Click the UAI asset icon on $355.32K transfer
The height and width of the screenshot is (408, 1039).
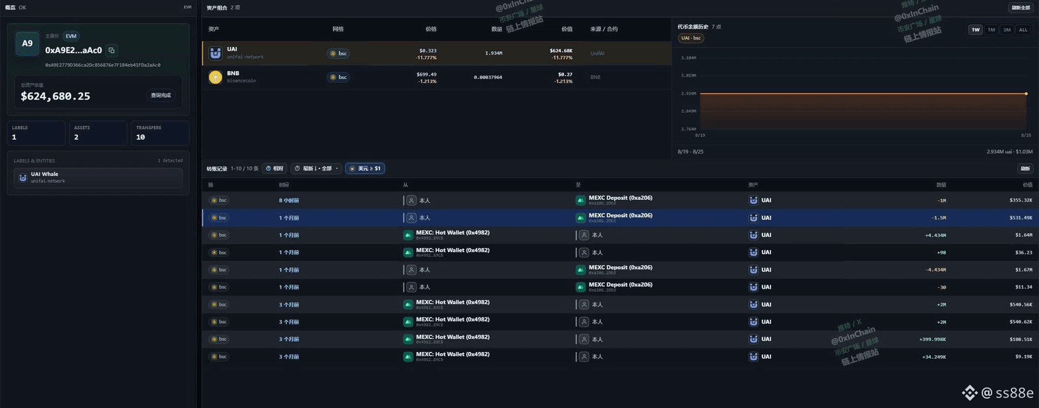coord(753,200)
